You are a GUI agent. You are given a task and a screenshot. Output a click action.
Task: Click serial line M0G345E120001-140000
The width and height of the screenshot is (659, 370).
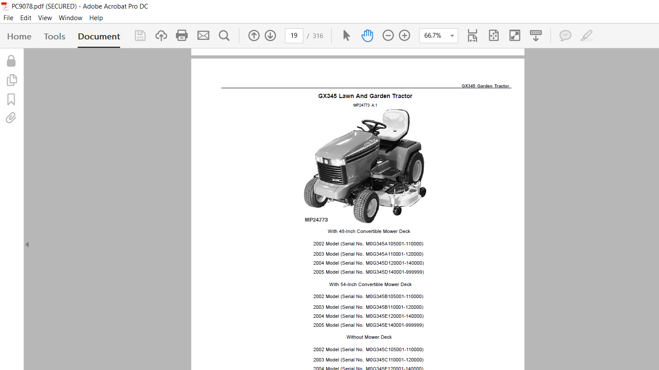pyautogui.click(x=369, y=316)
